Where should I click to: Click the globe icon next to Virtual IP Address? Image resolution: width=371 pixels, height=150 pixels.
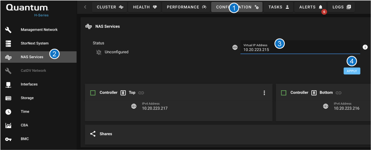pos(235,48)
